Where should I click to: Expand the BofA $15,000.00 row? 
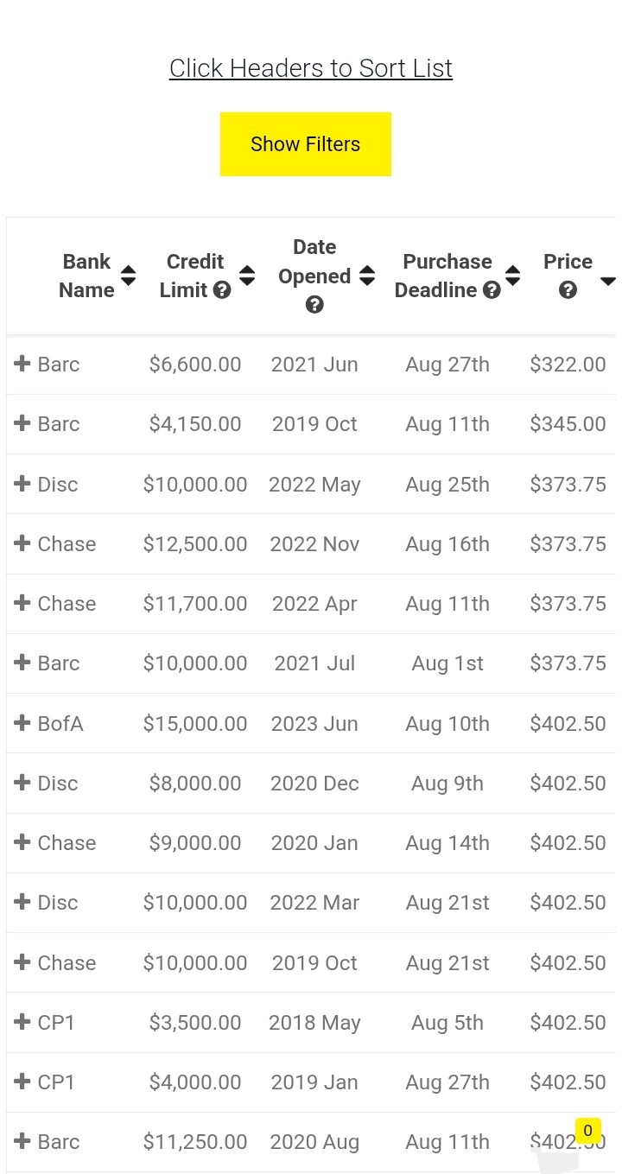coord(22,723)
